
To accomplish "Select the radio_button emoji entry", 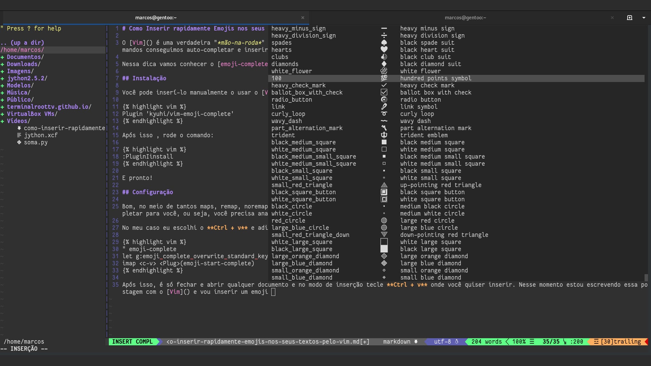I will click(x=292, y=100).
